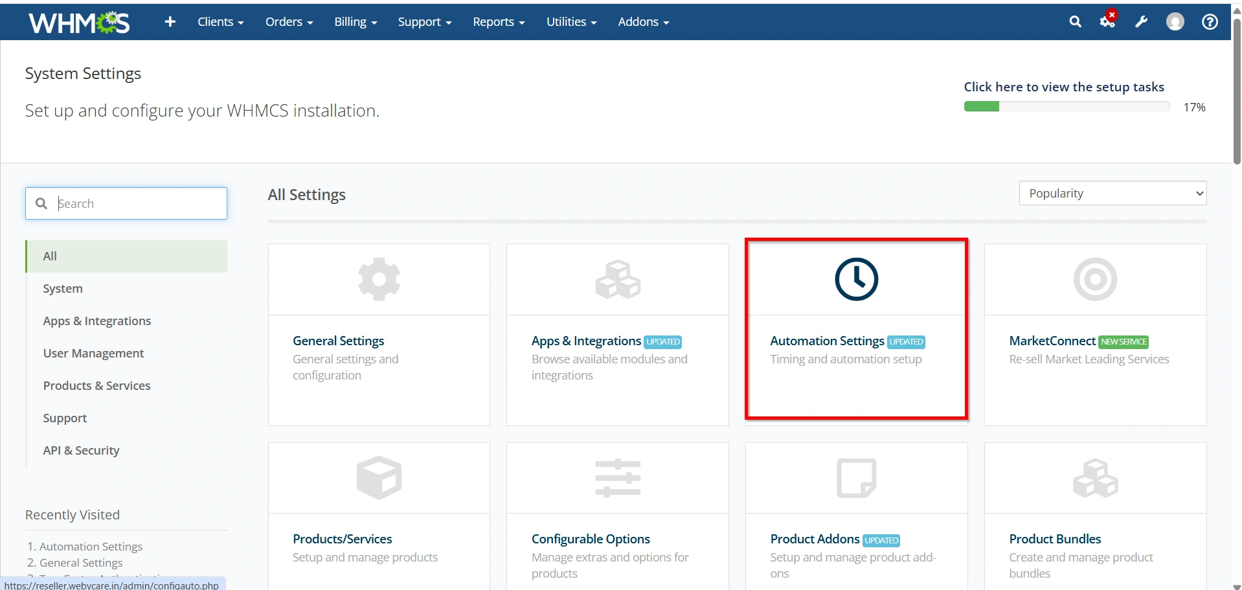This screenshot has width=1242, height=590.
Task: Expand the Reports menu
Action: (x=499, y=22)
